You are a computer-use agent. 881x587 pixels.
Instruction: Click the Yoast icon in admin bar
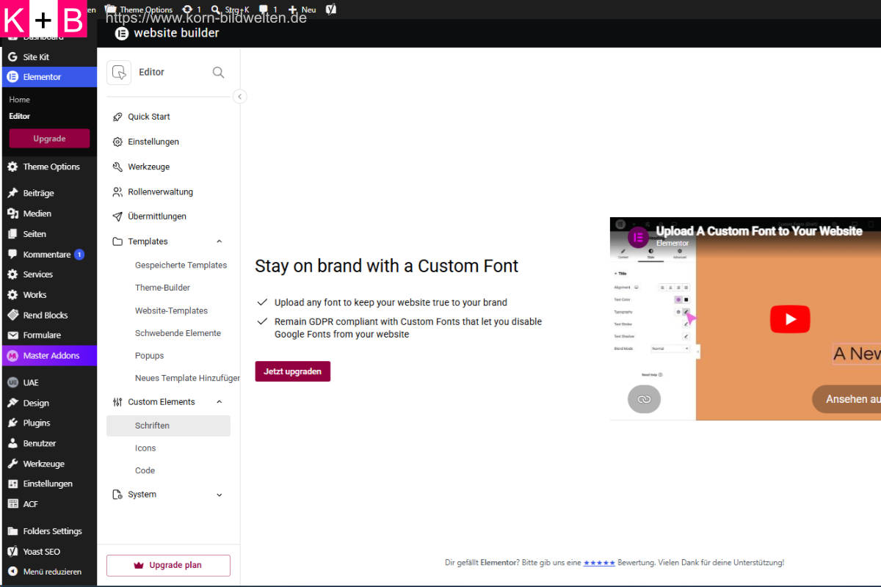pos(331,10)
